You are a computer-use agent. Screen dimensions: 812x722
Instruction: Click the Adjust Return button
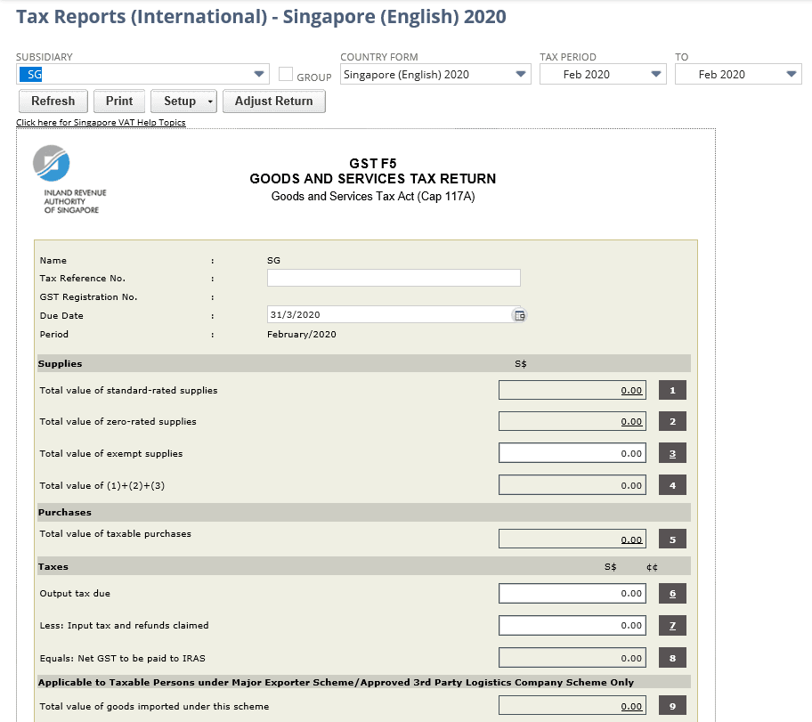pyautogui.click(x=273, y=101)
